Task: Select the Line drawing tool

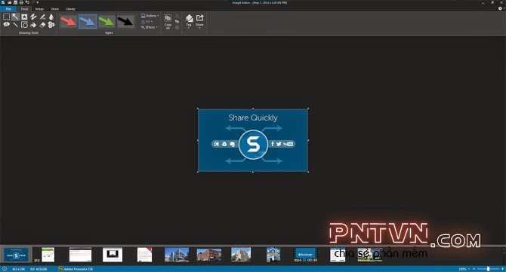Action: (x=16, y=25)
